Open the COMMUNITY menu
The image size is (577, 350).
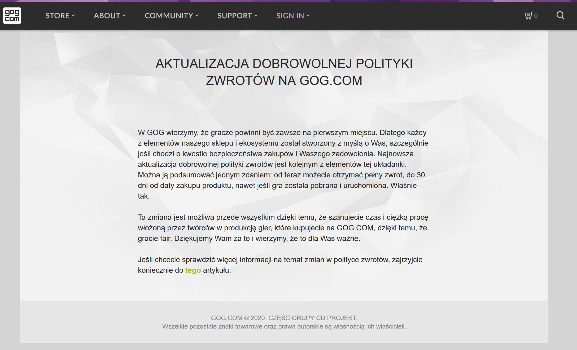click(x=172, y=16)
